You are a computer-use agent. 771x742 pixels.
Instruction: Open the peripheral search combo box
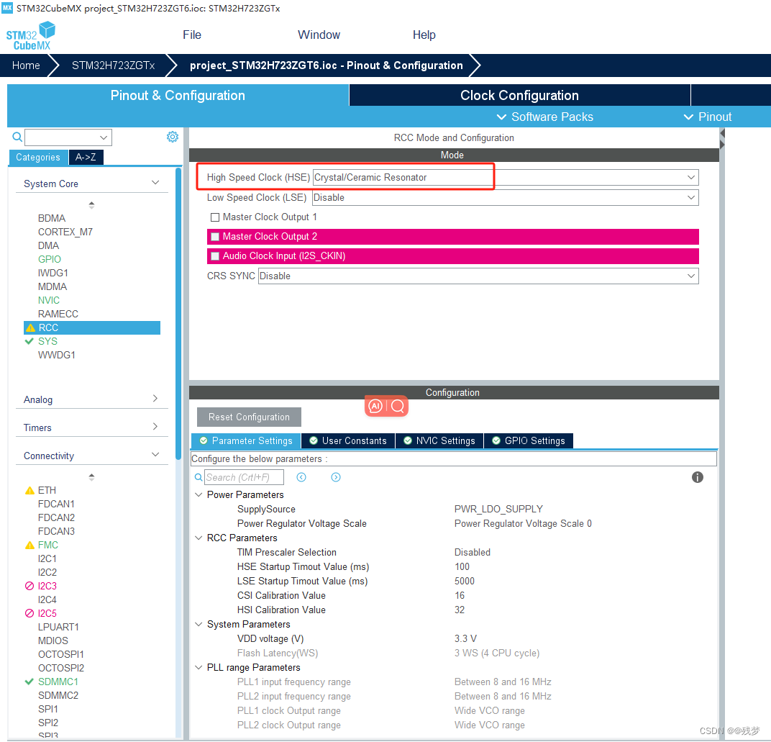pos(68,137)
